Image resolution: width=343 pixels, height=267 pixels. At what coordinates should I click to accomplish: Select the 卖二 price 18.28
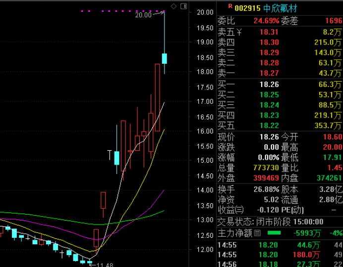269,63
